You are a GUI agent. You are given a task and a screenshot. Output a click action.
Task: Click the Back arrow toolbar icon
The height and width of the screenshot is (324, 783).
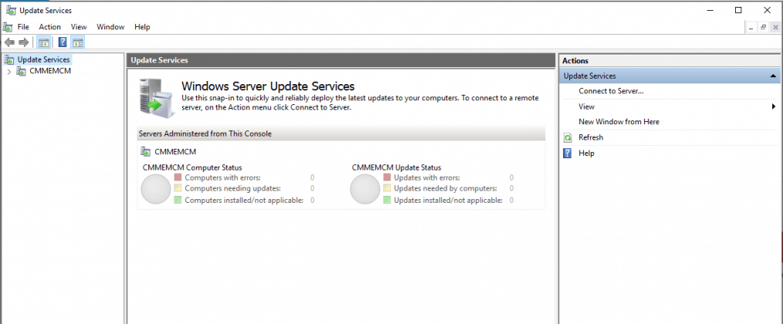[x=9, y=42]
